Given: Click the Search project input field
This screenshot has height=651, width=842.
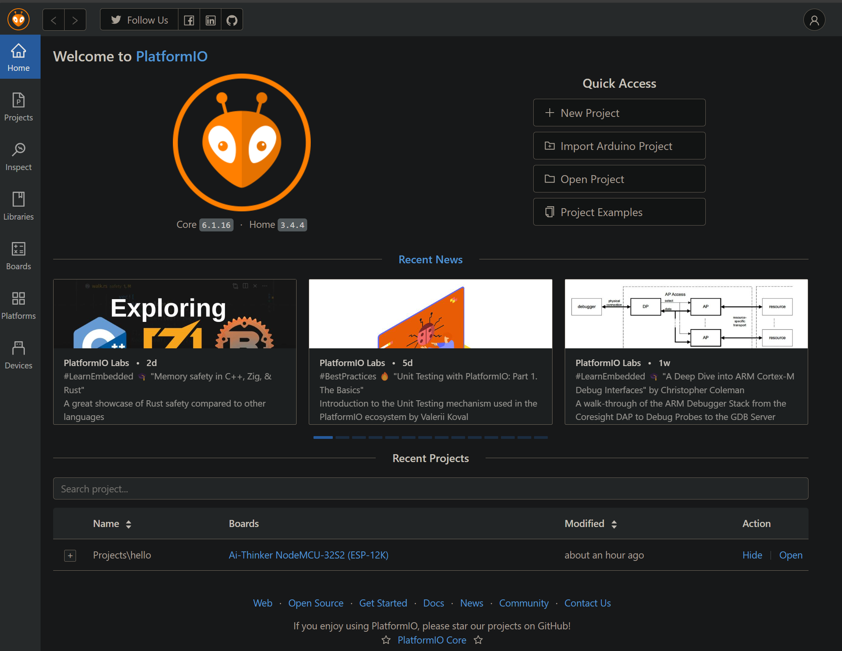Looking at the screenshot, I should (x=430, y=489).
